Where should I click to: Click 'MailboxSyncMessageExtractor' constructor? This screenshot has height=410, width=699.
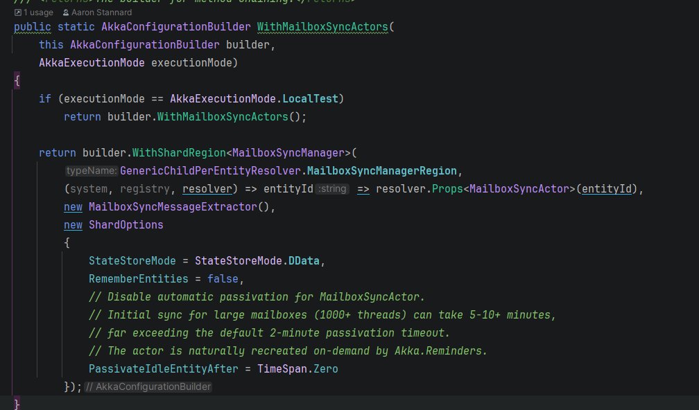[x=173, y=207]
